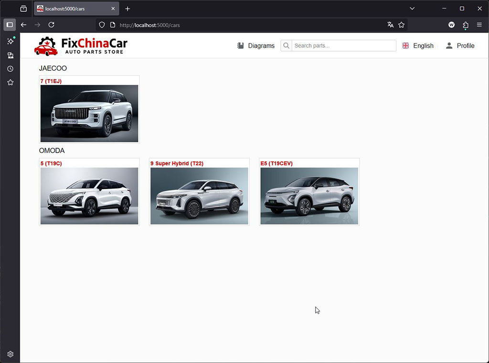Select the Omoda 5 (T19C) link

click(x=51, y=163)
